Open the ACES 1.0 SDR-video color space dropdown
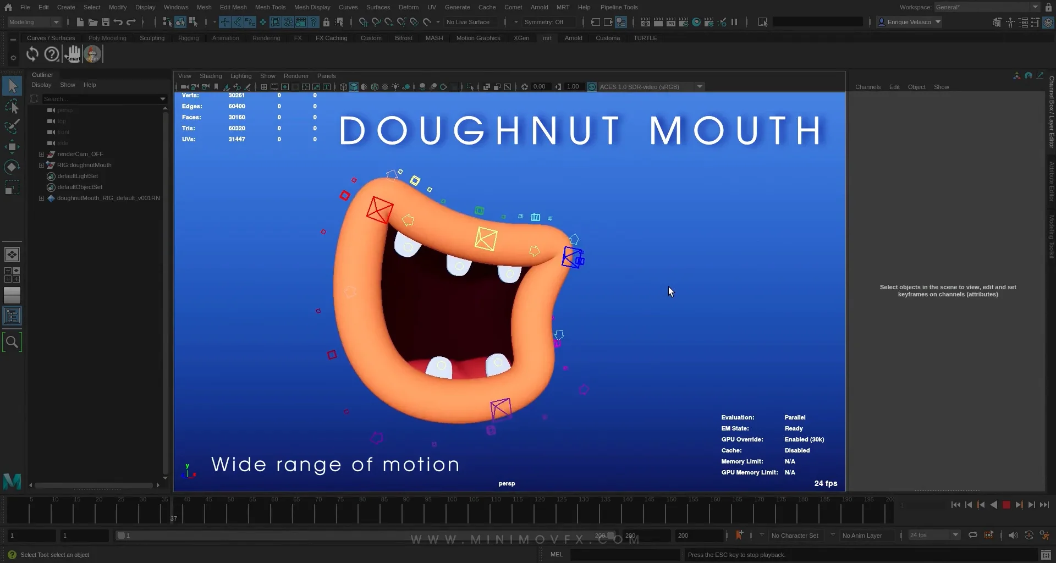Screen dimensions: 1056x563 (x=698, y=86)
